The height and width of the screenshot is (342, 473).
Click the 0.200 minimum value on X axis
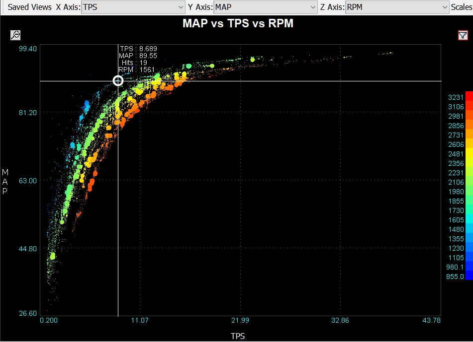coord(48,320)
